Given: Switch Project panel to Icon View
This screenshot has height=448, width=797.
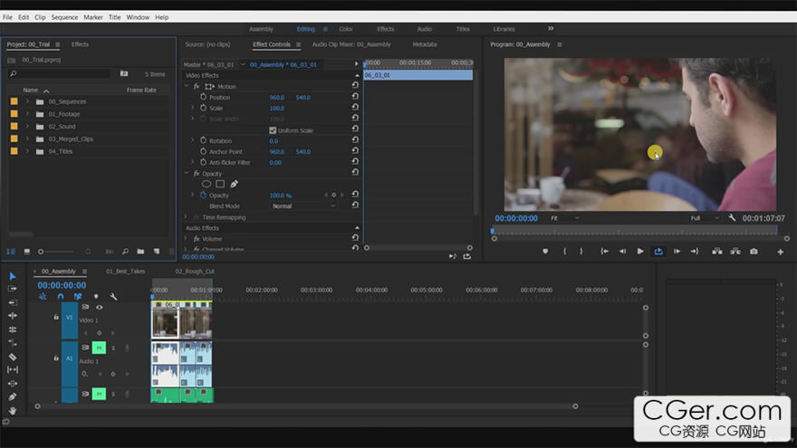Looking at the screenshot, I should [27, 252].
